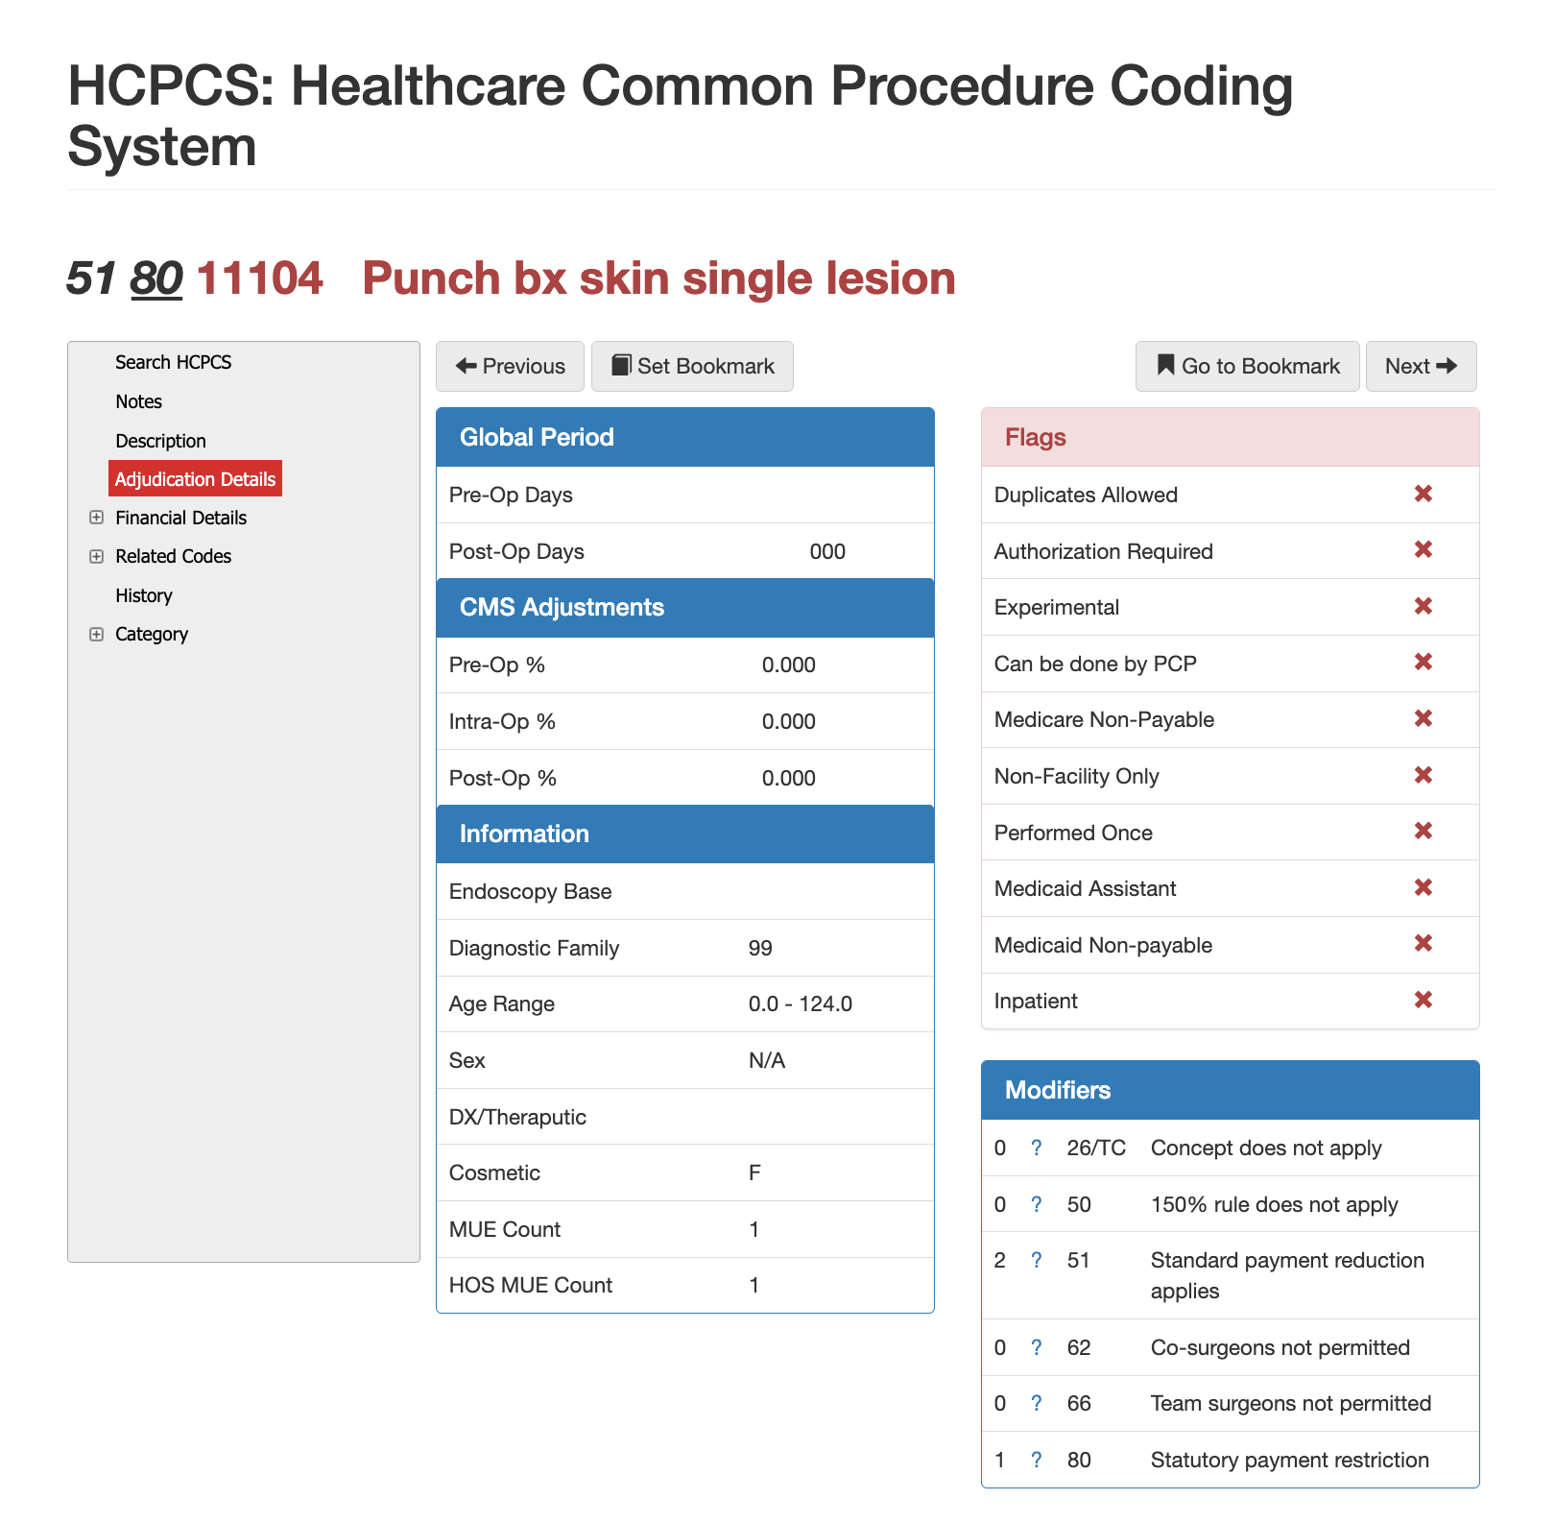Open help for modifier 26/TC
1555x1523 pixels.
tap(1037, 1148)
